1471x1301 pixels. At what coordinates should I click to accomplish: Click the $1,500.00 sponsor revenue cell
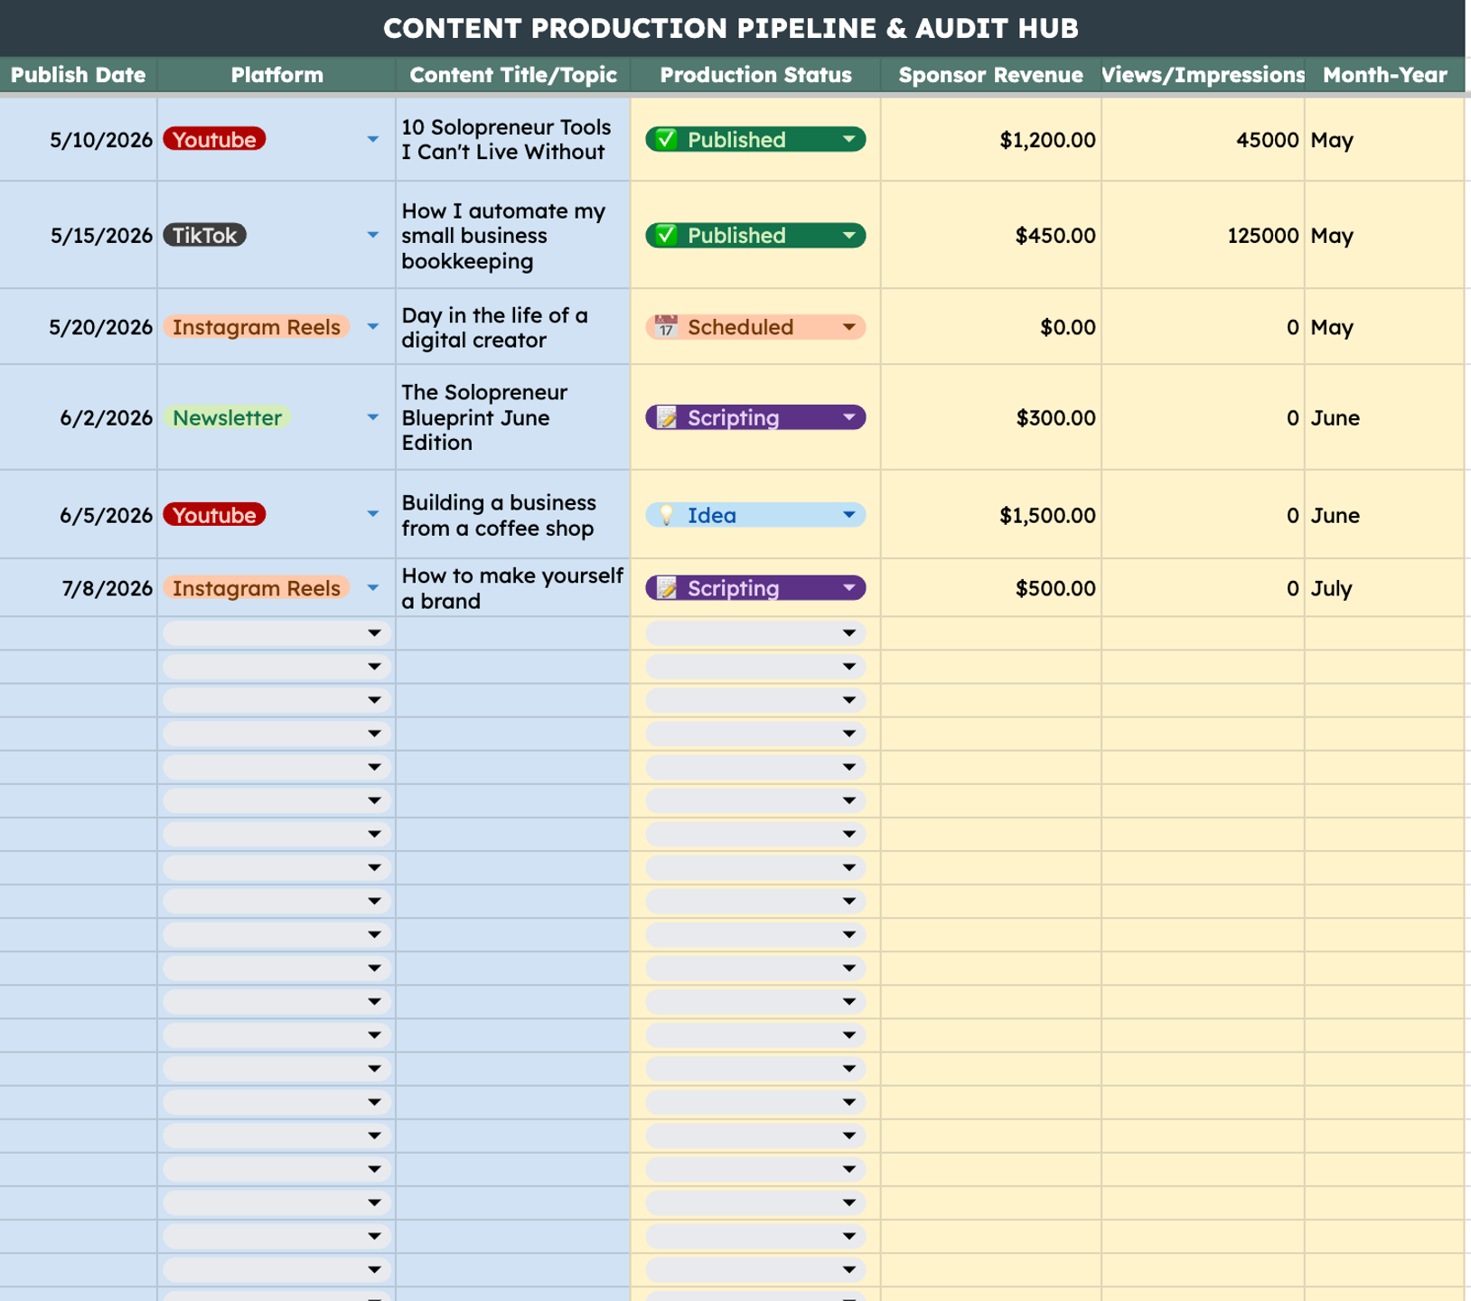(x=990, y=515)
